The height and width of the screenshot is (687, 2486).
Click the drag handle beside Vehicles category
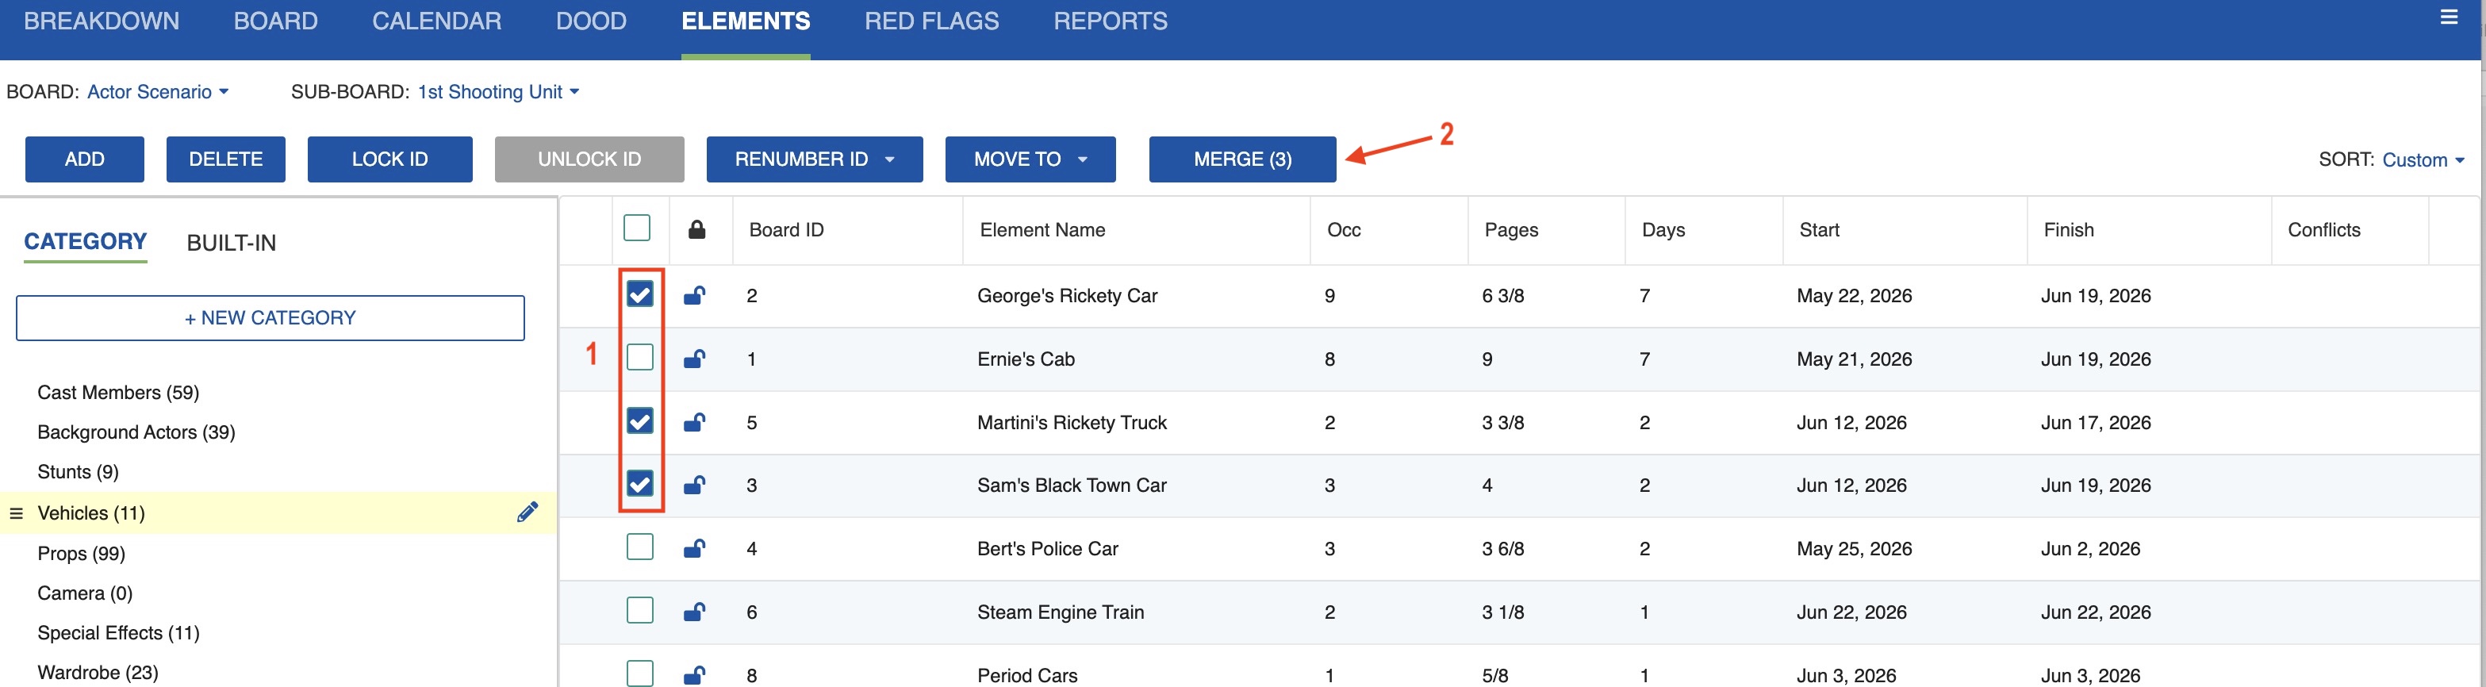coord(15,513)
